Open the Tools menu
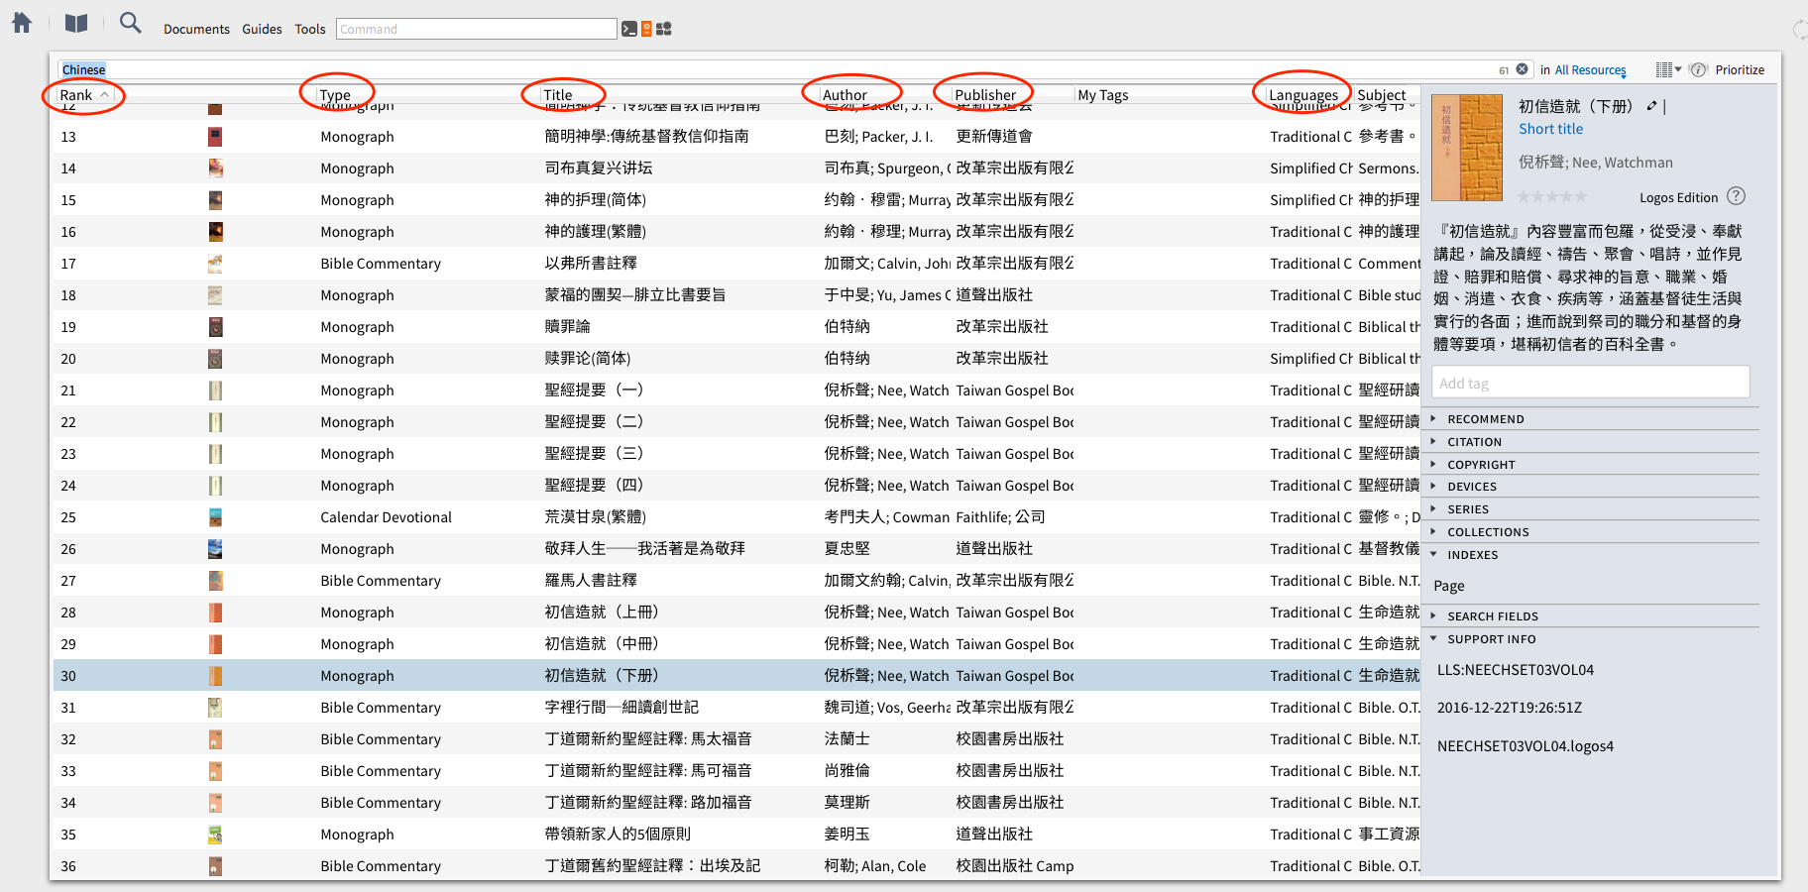The image size is (1808, 892). [310, 29]
